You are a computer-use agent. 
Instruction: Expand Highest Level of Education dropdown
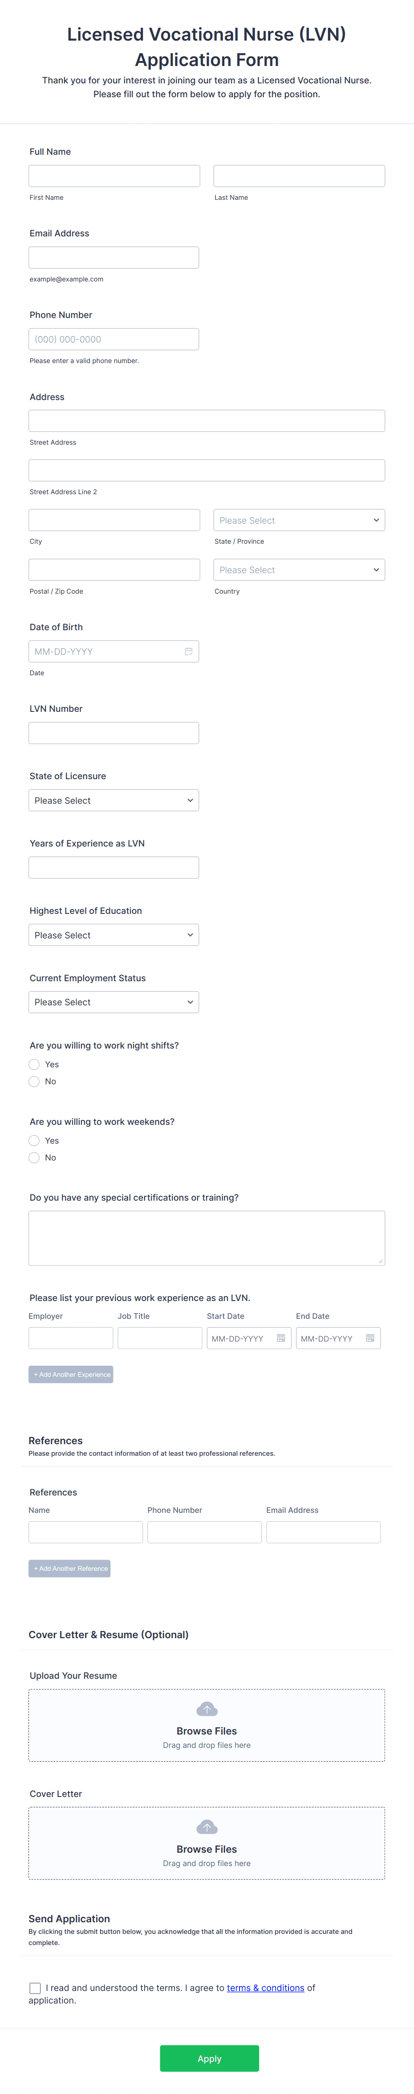click(114, 935)
